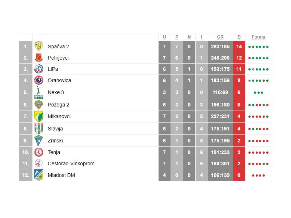The image size is (291, 218).
Task: Click the Nexe 3 club logo
Action: click(39, 93)
